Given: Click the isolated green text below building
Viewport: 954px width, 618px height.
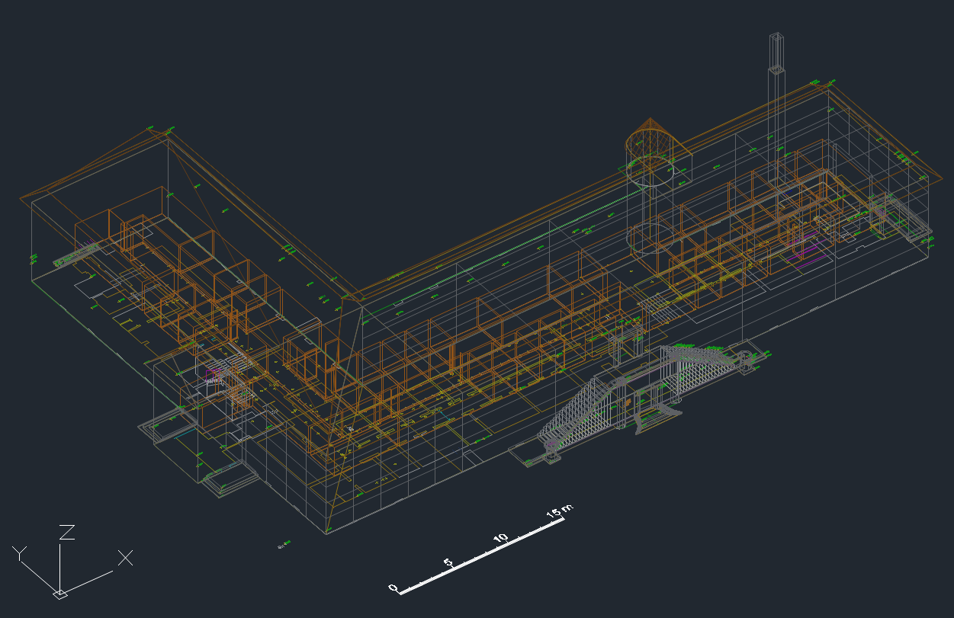Looking at the screenshot, I should (284, 544).
